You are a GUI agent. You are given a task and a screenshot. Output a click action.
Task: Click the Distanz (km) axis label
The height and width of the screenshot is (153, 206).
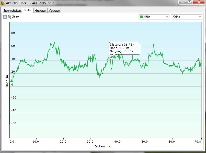coord(104,146)
